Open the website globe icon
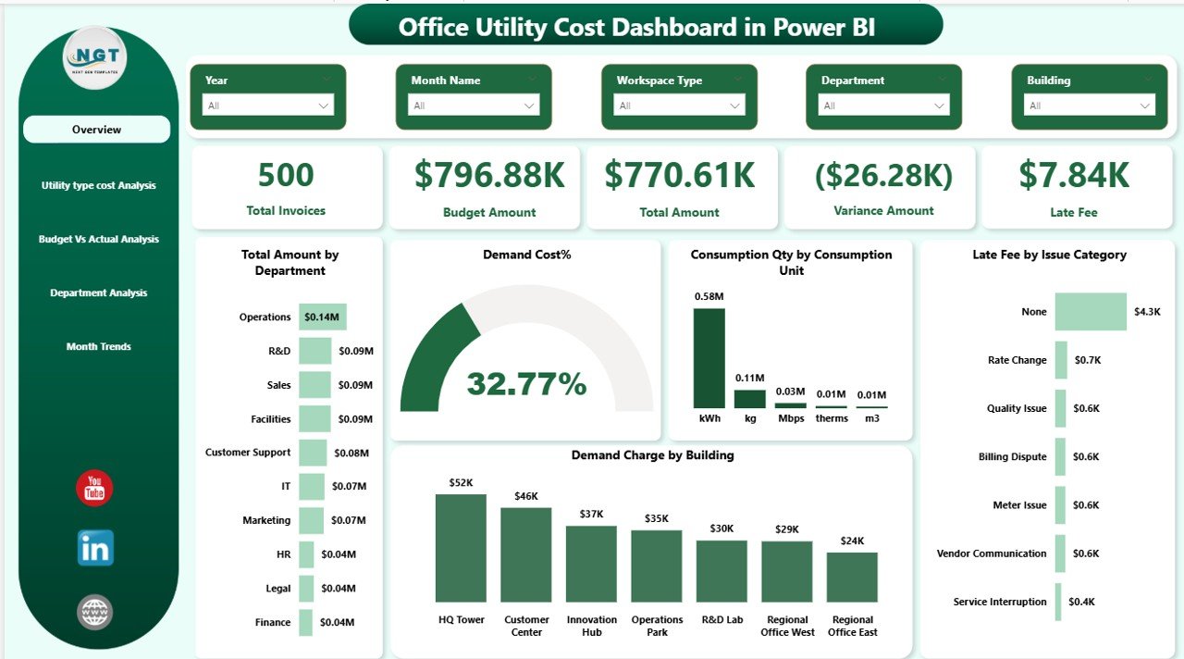Screen dimensions: 1184x659 pos(94,612)
